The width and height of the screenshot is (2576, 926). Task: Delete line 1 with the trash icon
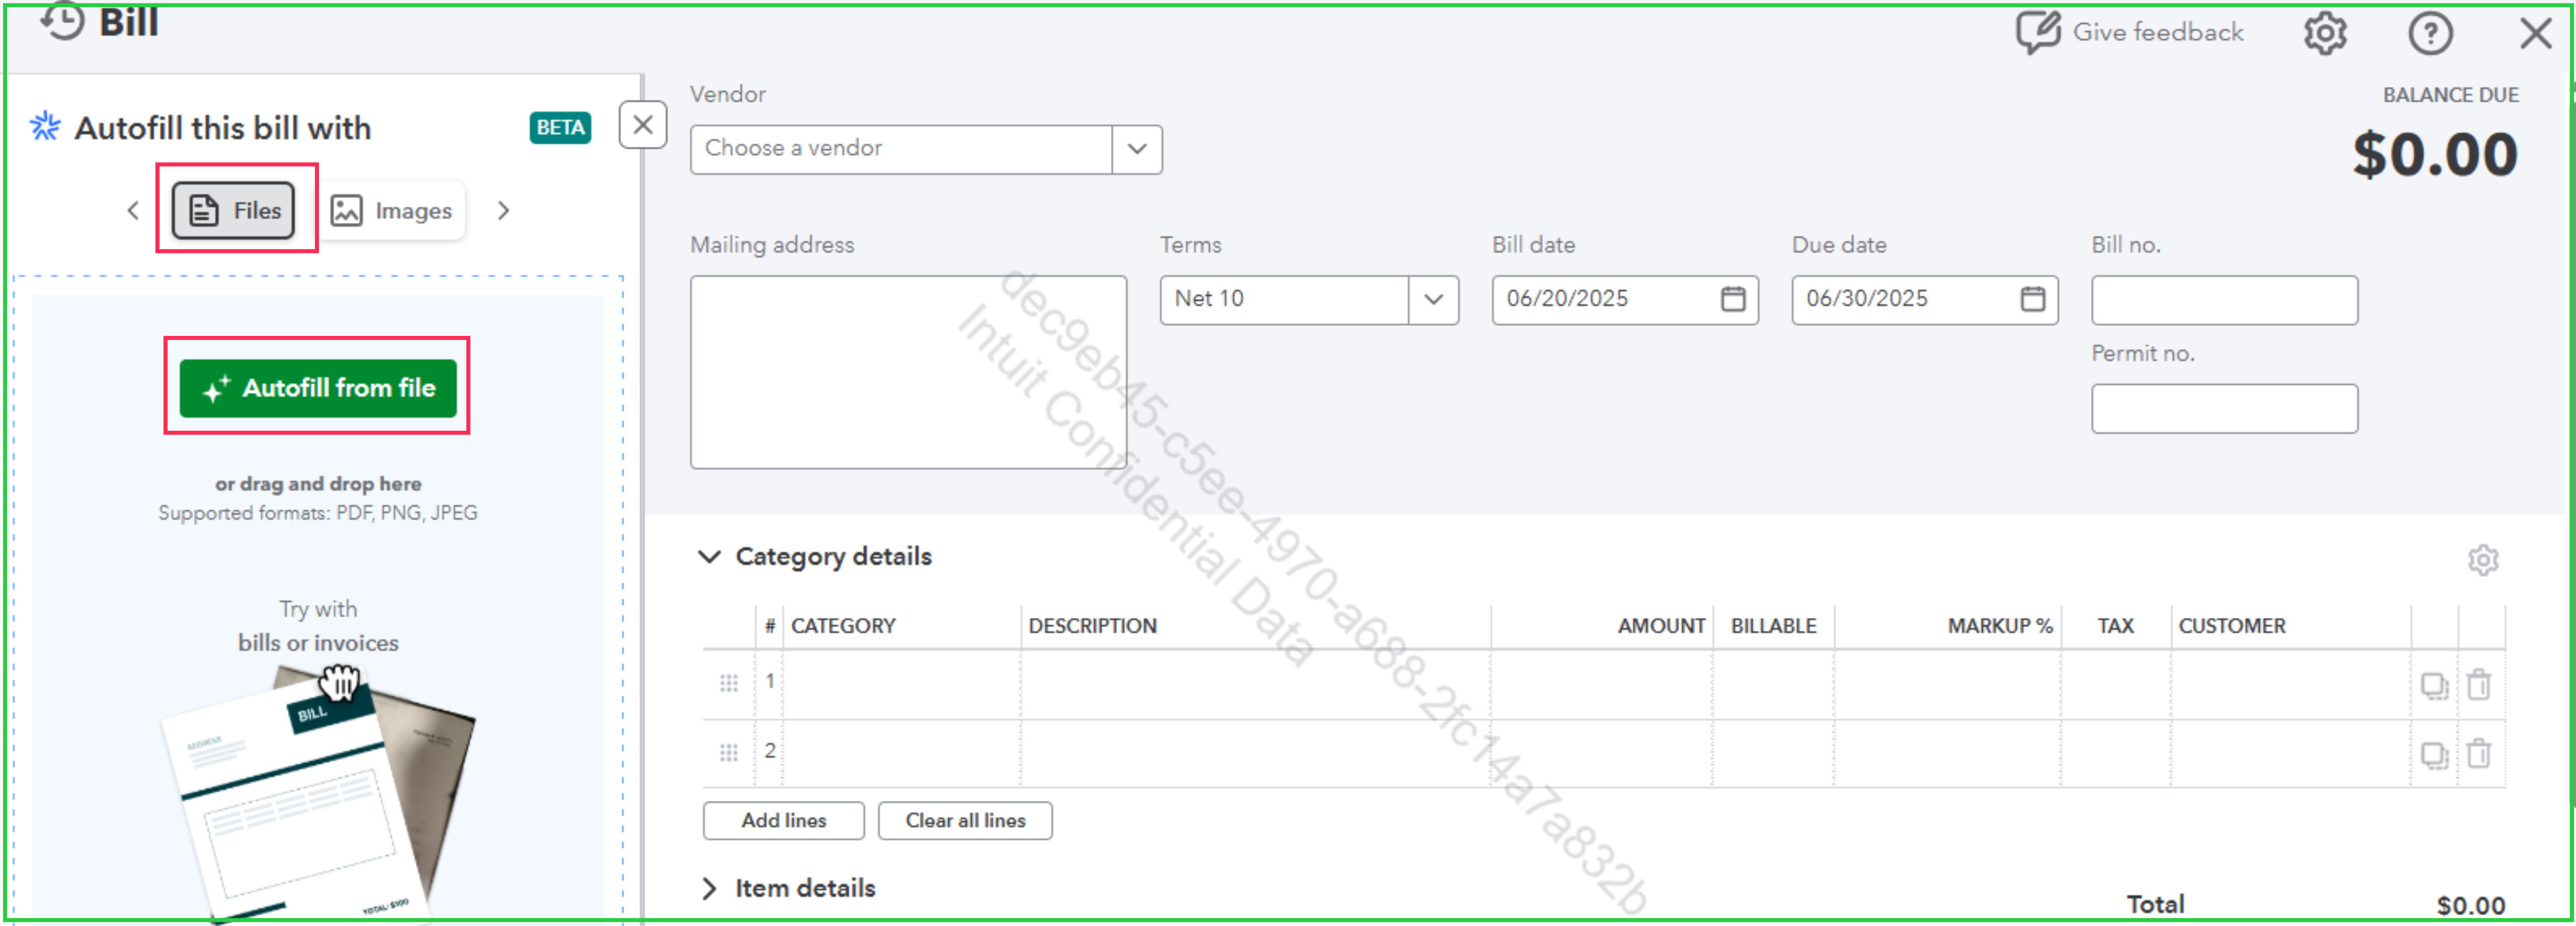2479,684
